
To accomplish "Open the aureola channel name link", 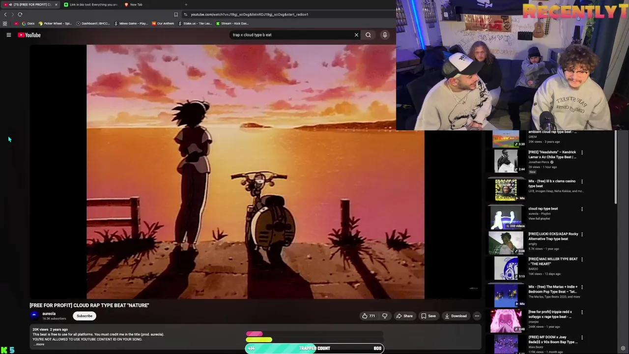I will point(49,314).
